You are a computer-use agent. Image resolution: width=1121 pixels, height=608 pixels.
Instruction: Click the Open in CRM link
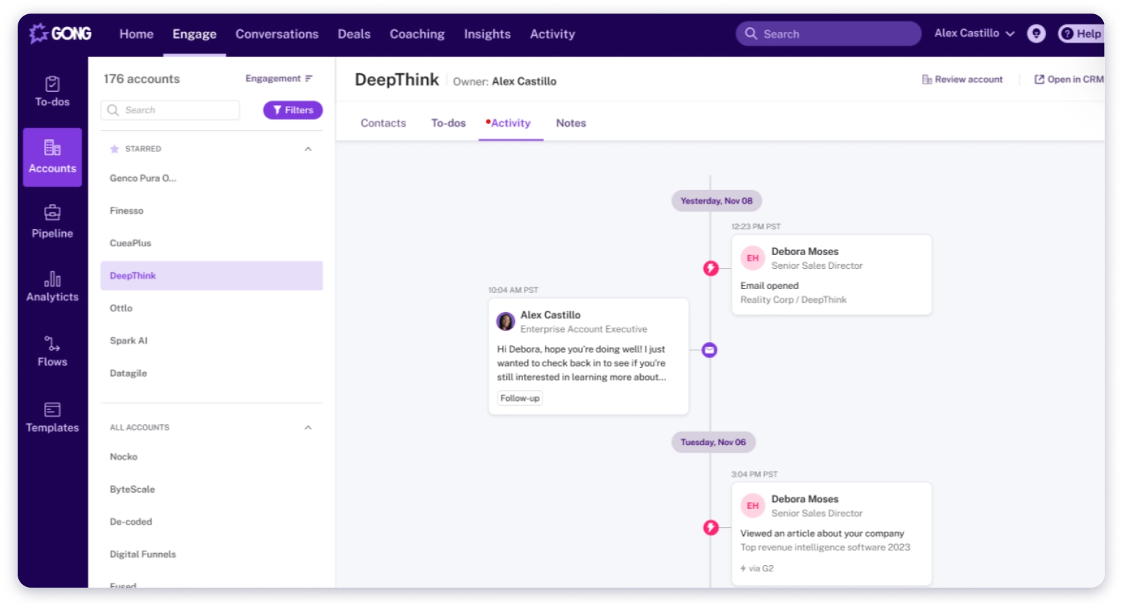click(1069, 79)
